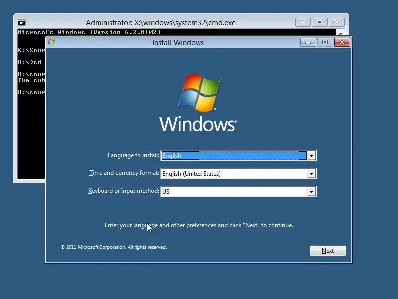The width and height of the screenshot is (398, 299).
Task: Click the Windows flag logo
Action: (199, 93)
